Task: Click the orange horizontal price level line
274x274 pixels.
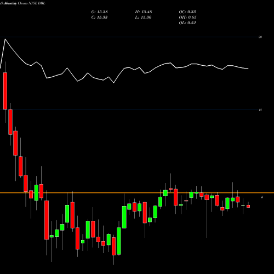Action: click(x=137, y=193)
